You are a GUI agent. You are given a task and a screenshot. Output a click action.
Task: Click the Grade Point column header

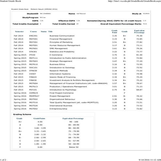[114, 32]
